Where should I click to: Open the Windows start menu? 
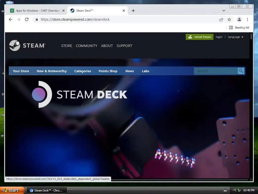(12, 190)
